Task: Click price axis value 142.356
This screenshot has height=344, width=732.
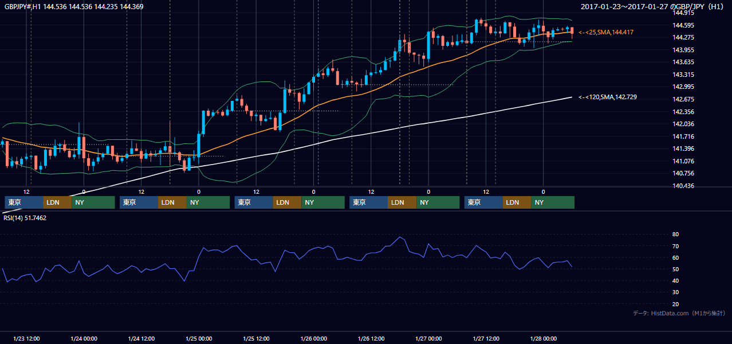Action: 684,112
